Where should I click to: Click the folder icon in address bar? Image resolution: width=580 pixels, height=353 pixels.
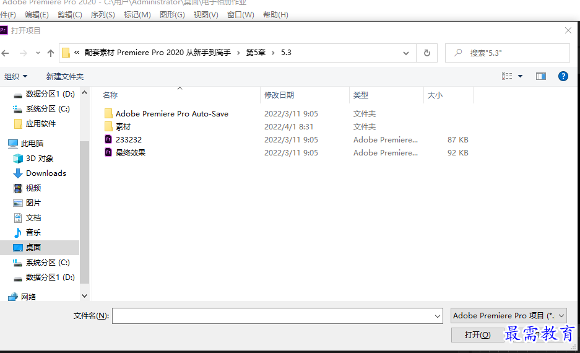66,53
